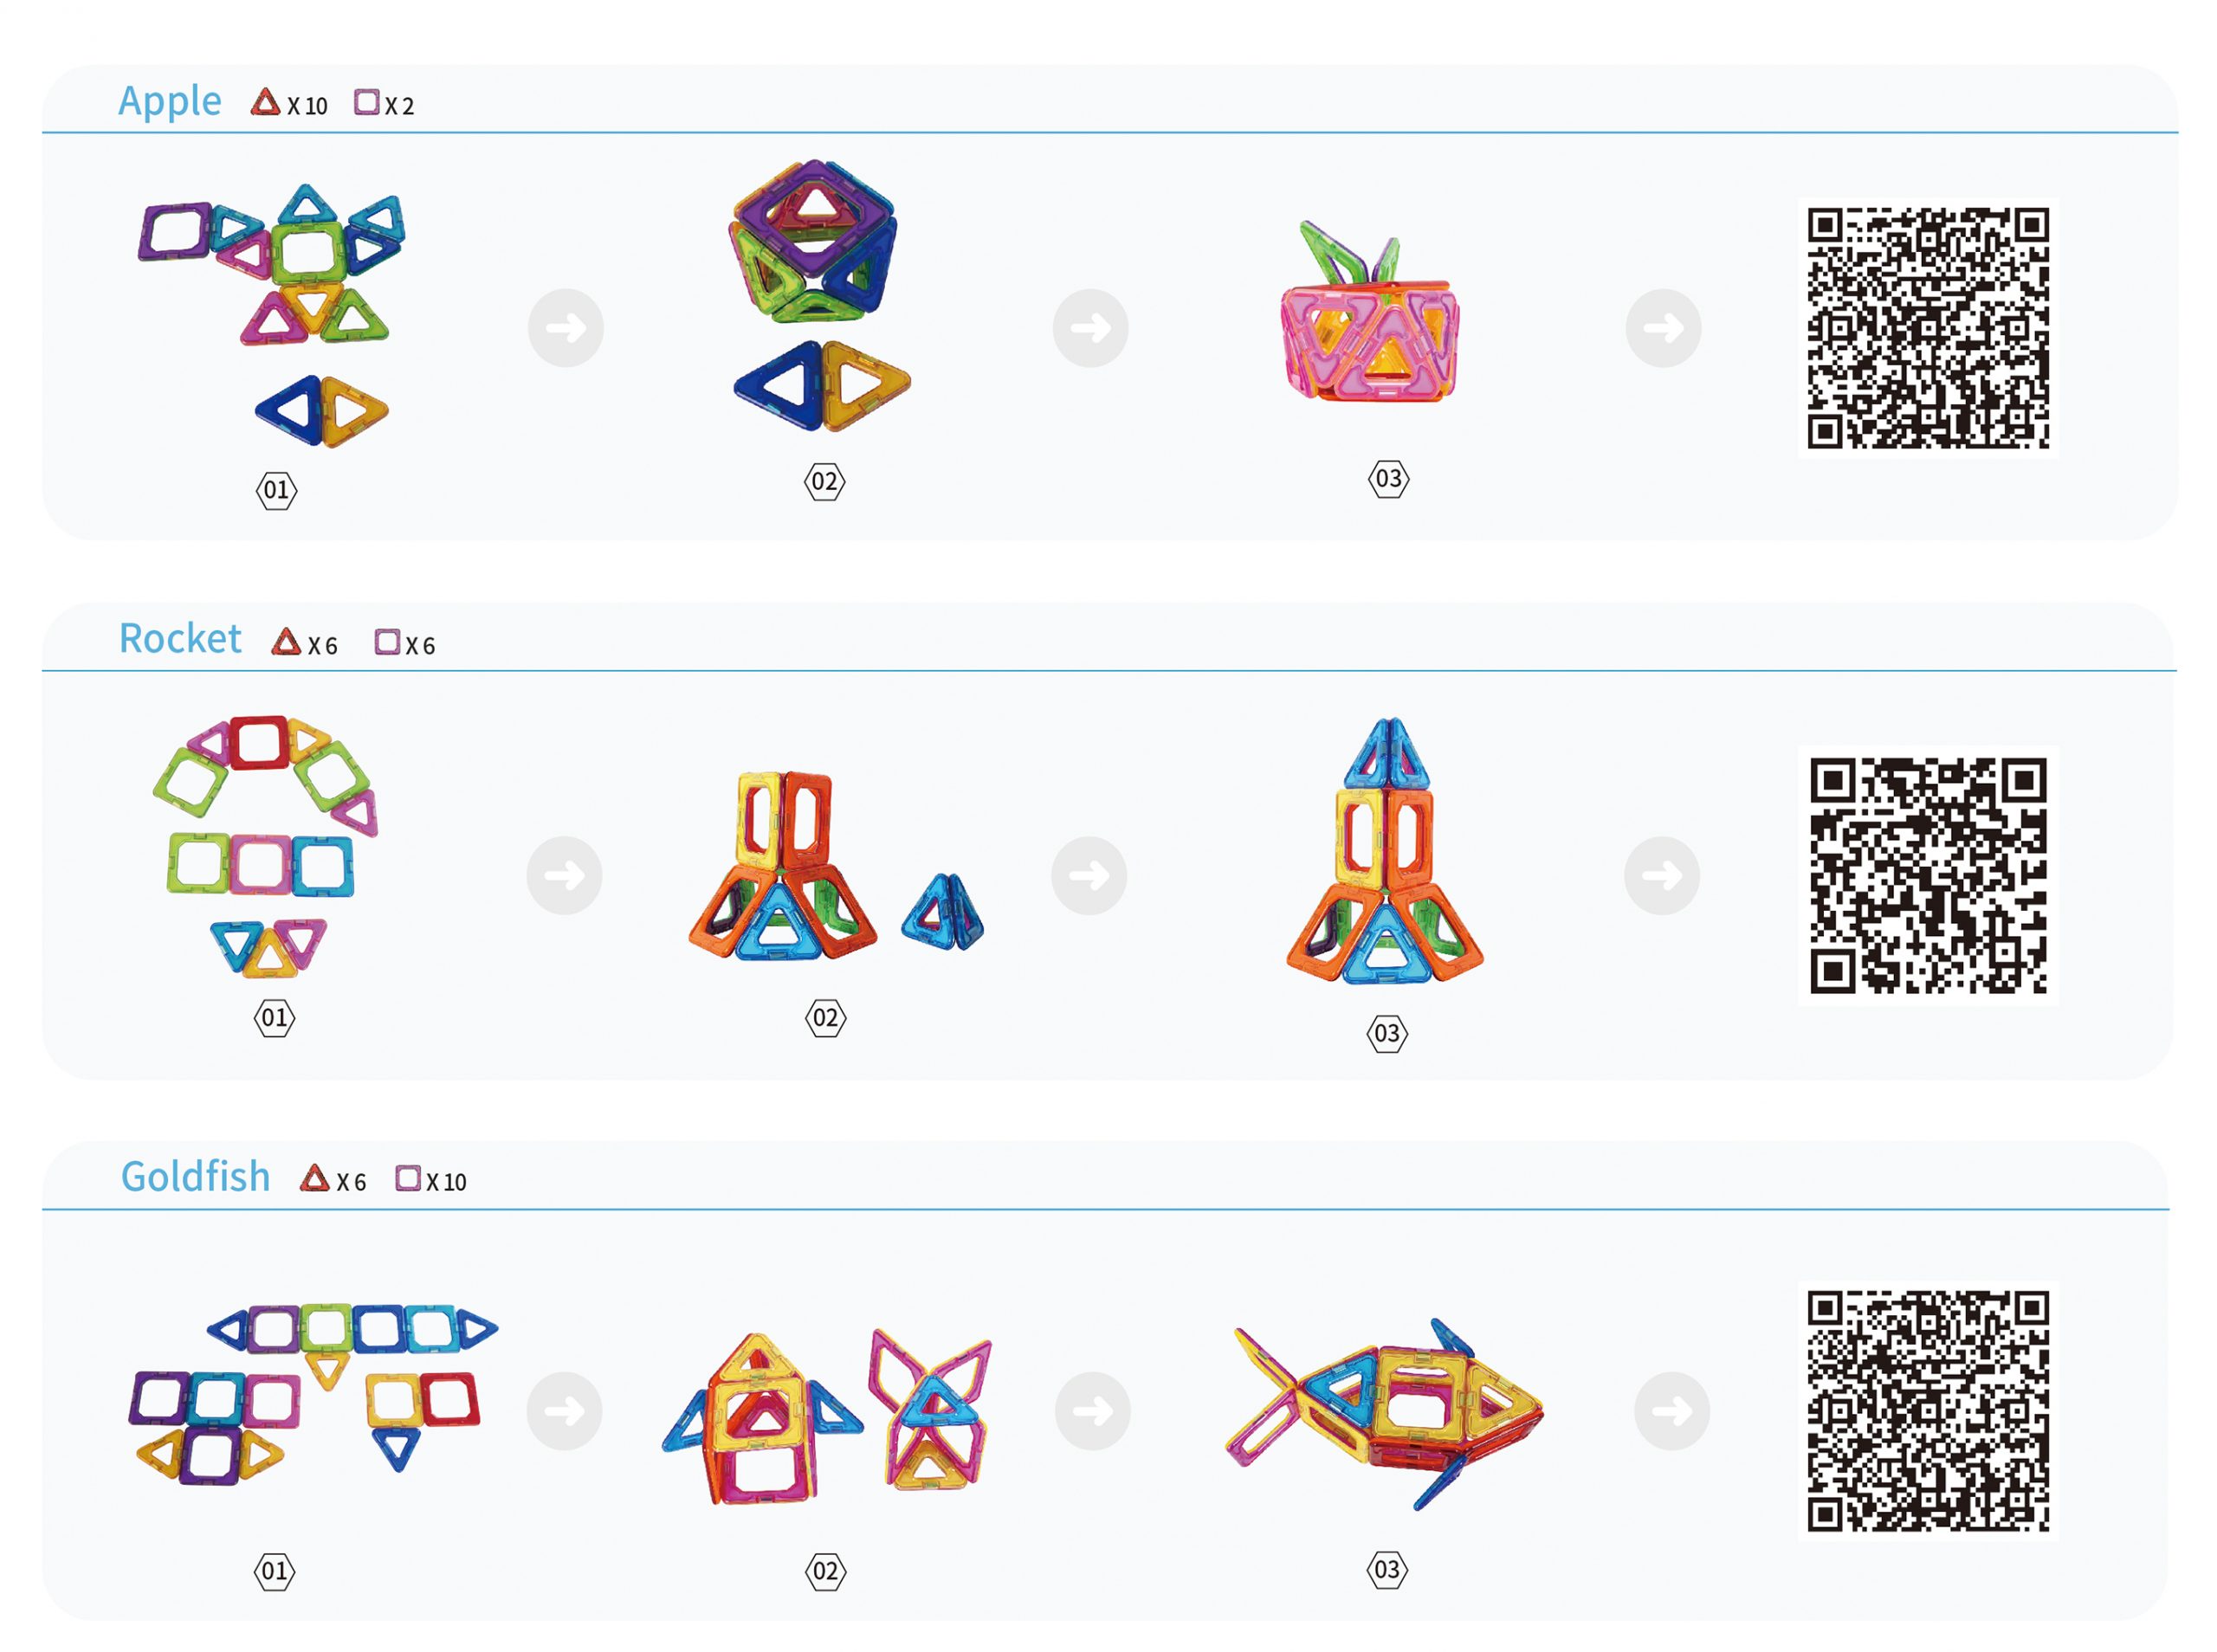Image resolution: width=2217 pixels, height=1652 pixels.
Task: Click the Goldfish section QR code
Action: (1927, 1411)
